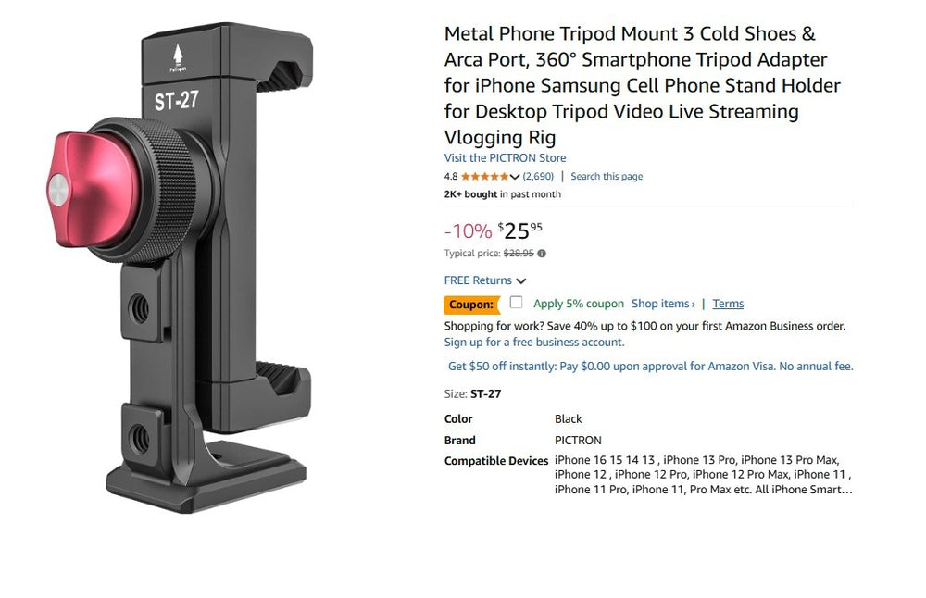
Task: Click the orange Coupon badge
Action: 471,305
